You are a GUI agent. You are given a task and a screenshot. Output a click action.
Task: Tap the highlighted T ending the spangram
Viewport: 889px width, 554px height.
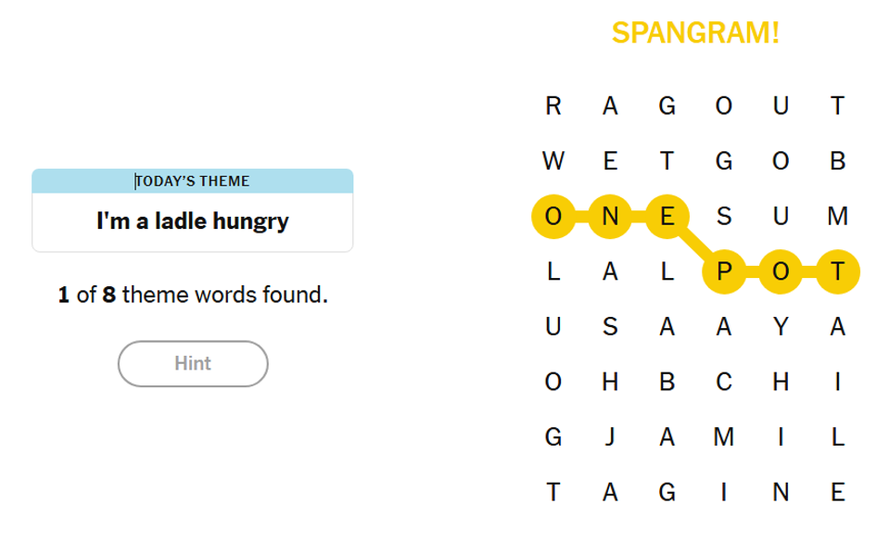(838, 272)
